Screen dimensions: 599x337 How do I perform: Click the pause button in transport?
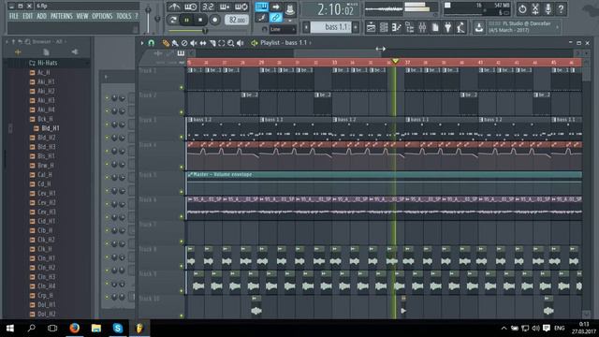[x=187, y=20]
